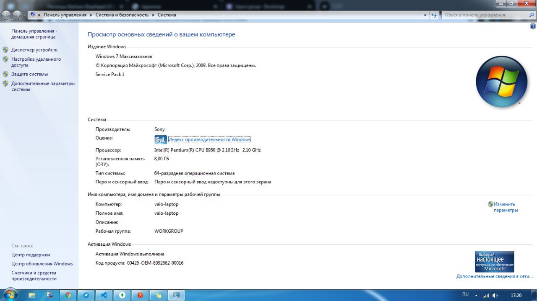This screenshot has width=537, height=301.
Task: Open Telegram from taskbar
Action: click(86, 295)
